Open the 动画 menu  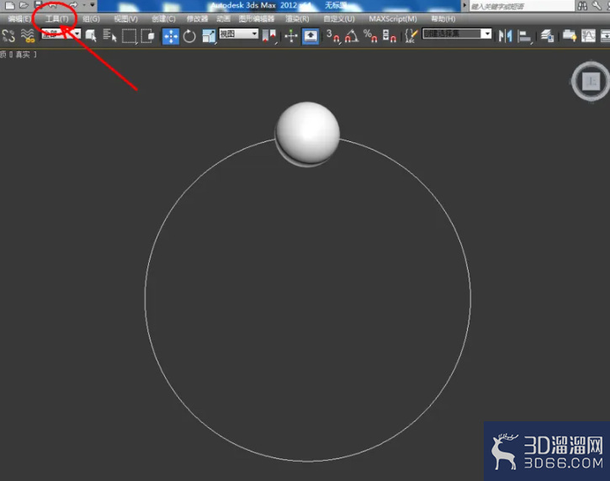coord(223,18)
